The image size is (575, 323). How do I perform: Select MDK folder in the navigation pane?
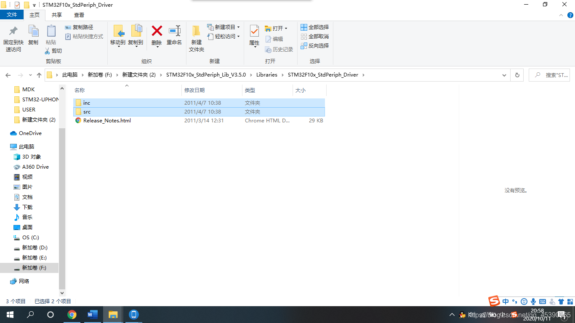click(x=28, y=90)
